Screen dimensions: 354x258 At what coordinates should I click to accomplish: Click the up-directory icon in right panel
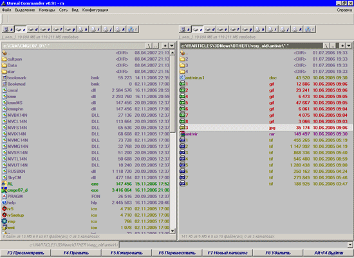[182, 53]
